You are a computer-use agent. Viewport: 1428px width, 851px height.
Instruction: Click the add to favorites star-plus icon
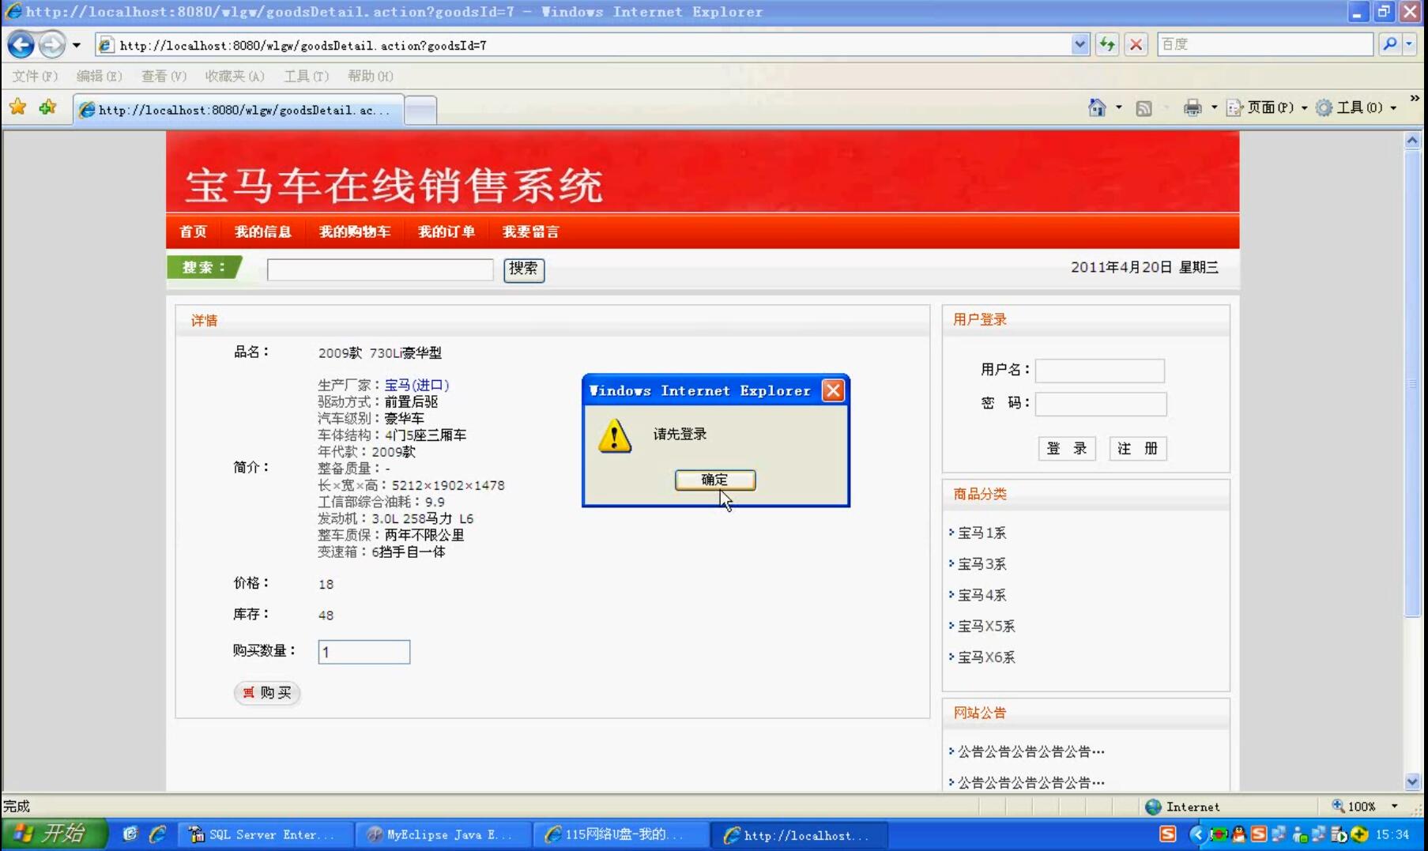48,107
